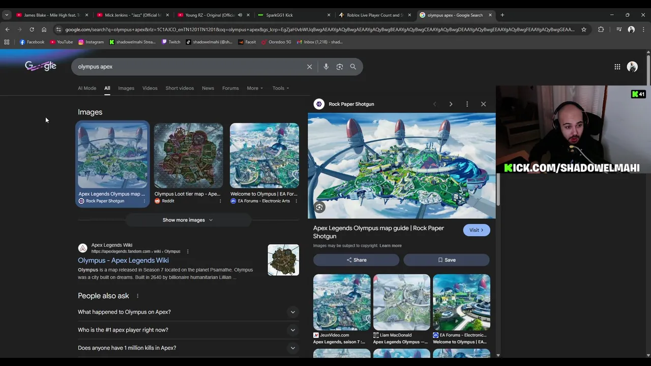Open the browser home page

(x=44, y=29)
